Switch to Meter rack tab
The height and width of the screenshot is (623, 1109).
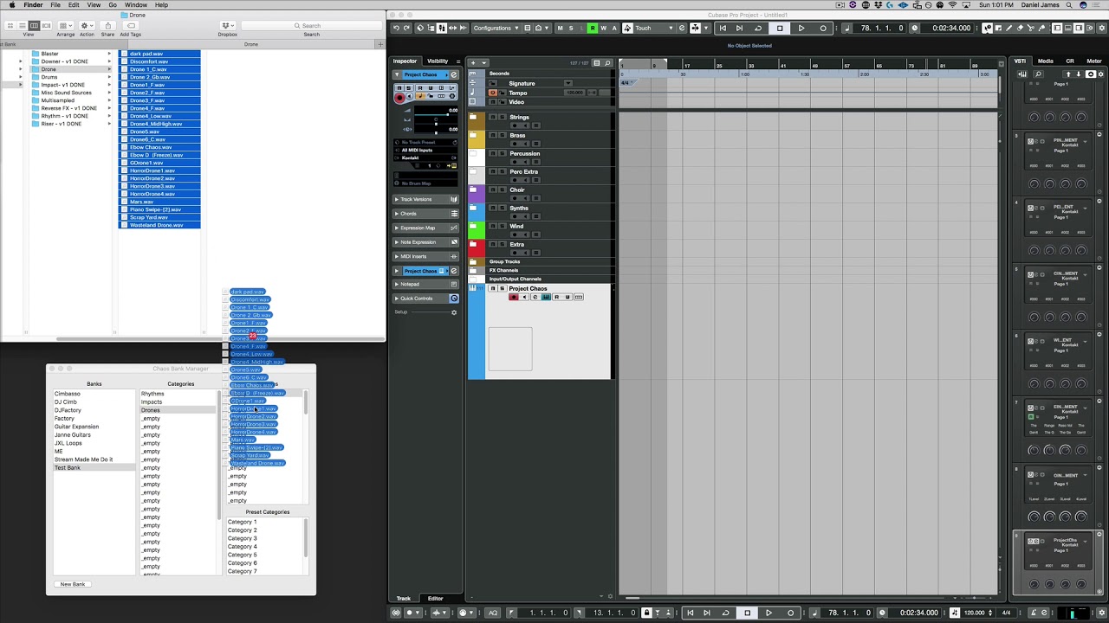1094,61
